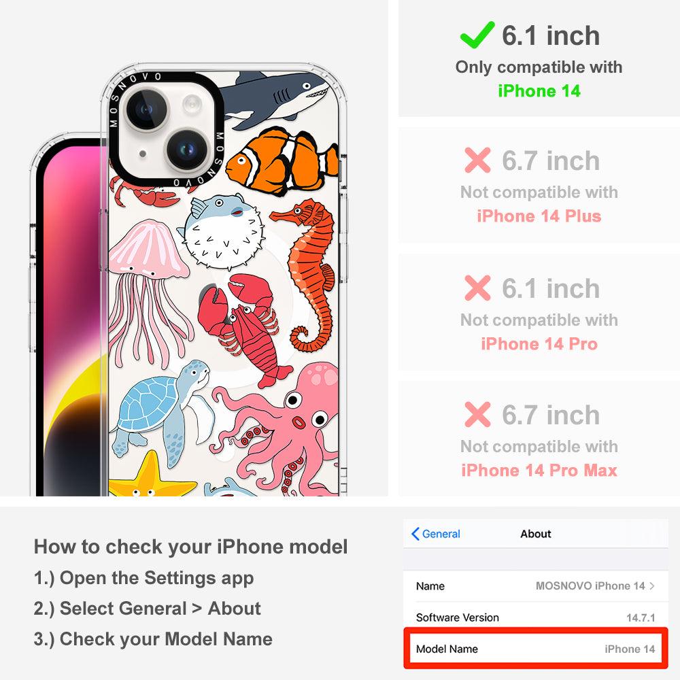Go back to General settings
This screenshot has height=680, width=680.
click(436, 534)
